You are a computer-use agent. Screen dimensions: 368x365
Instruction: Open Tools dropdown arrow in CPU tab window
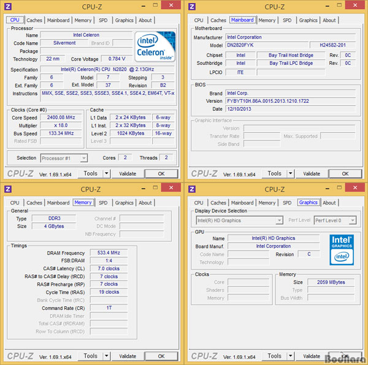click(x=107, y=173)
